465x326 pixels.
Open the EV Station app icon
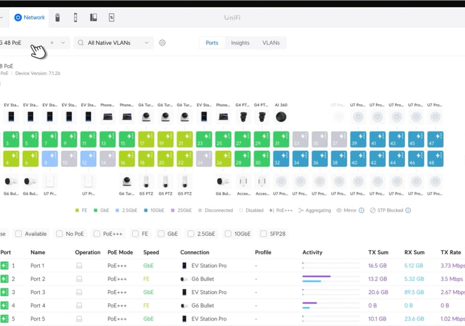(111, 18)
